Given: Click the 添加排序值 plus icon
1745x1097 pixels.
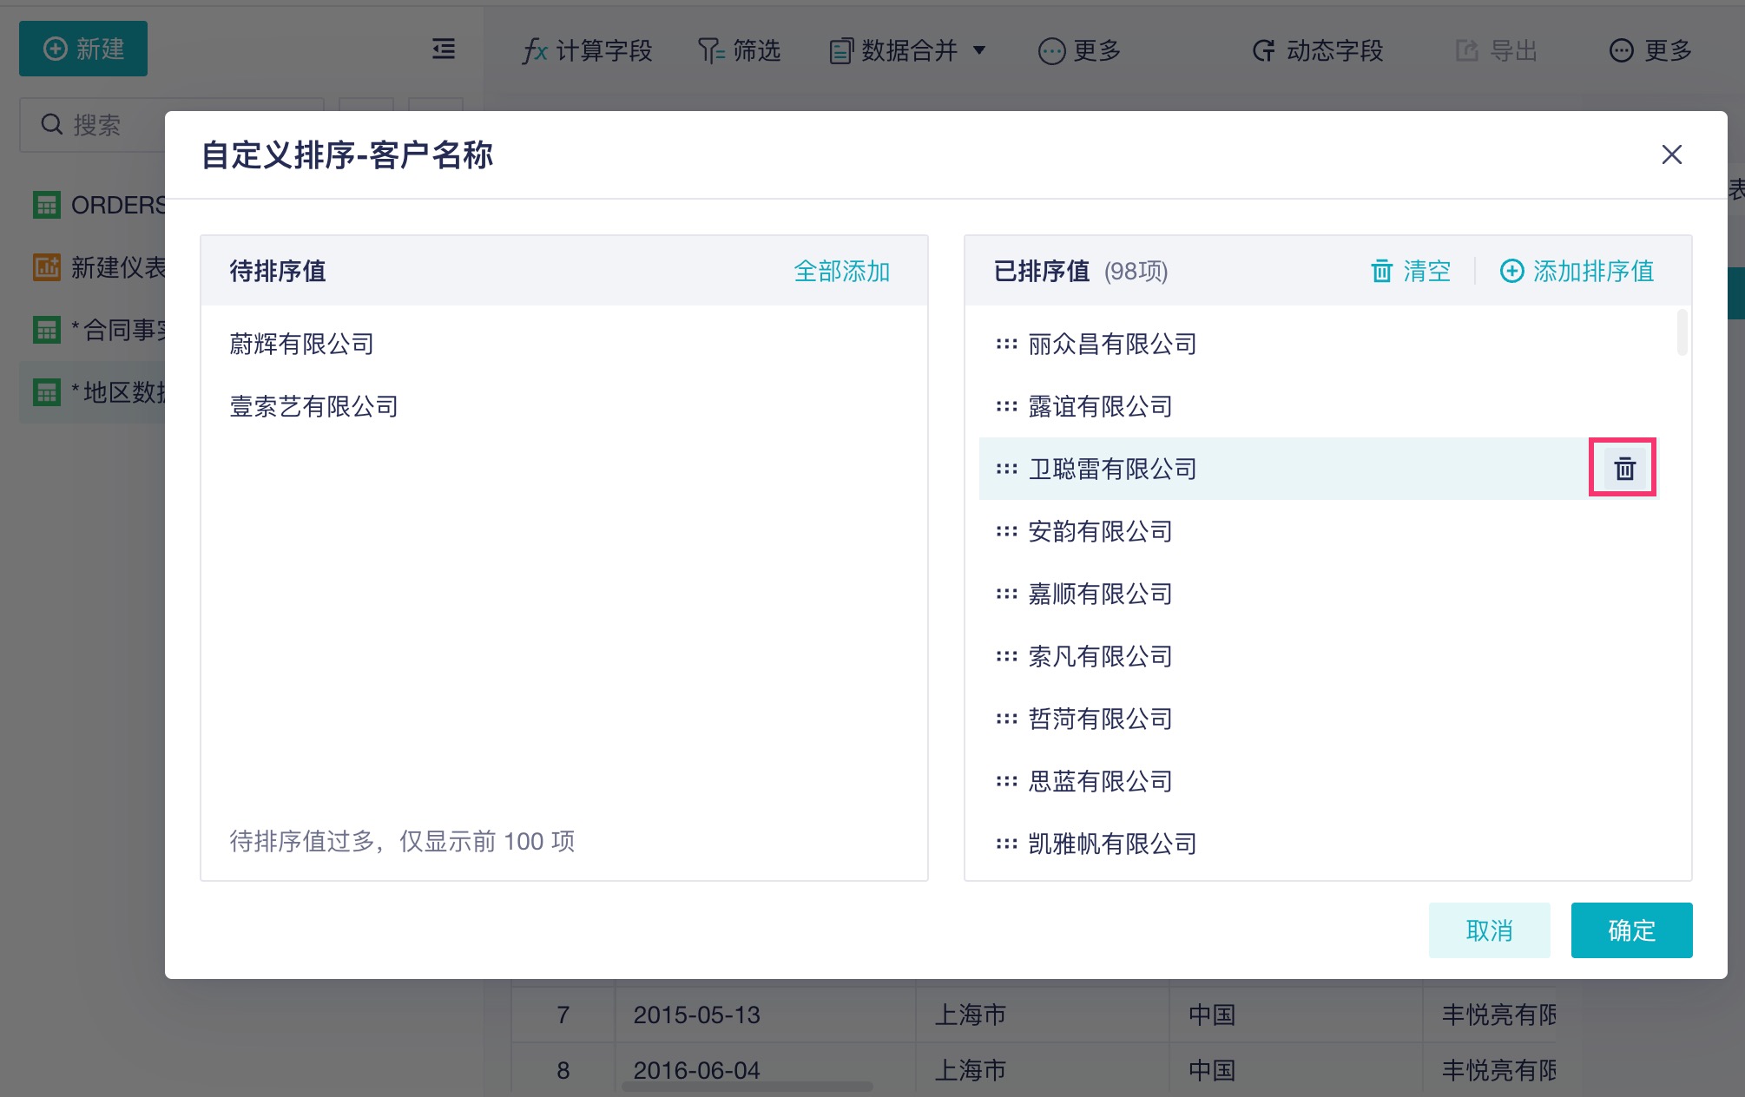Looking at the screenshot, I should click(x=1511, y=272).
